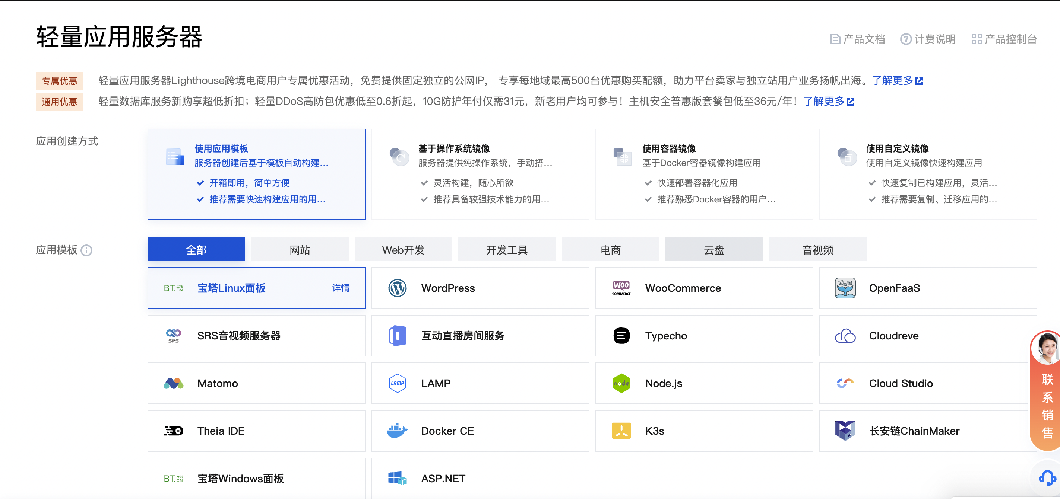
Task: Choose the Docker CE template name
Action: coord(447,431)
